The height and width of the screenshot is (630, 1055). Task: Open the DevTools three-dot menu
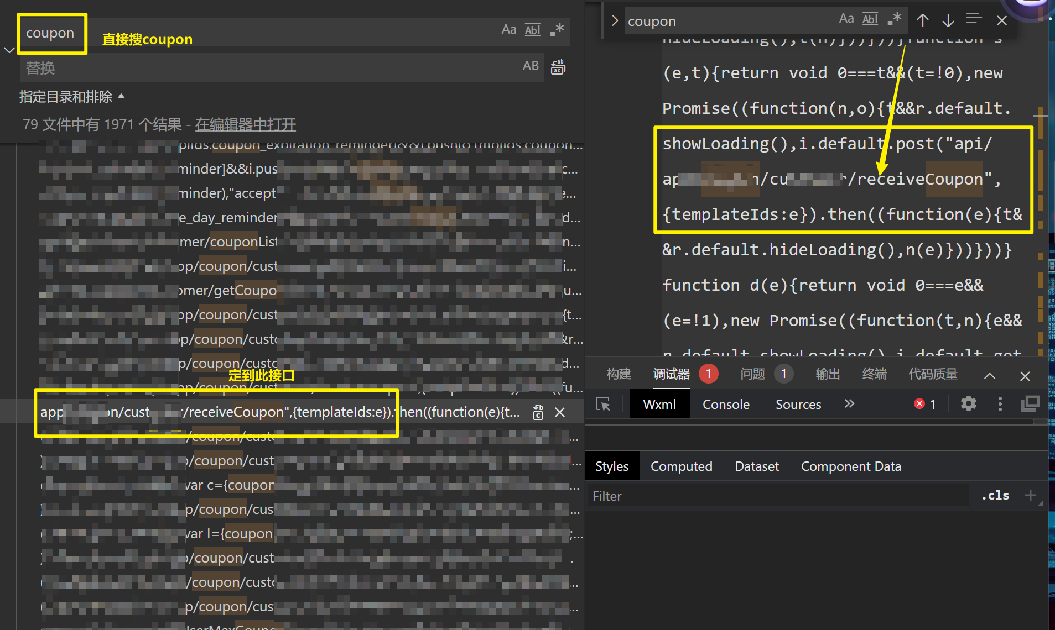click(x=1000, y=404)
